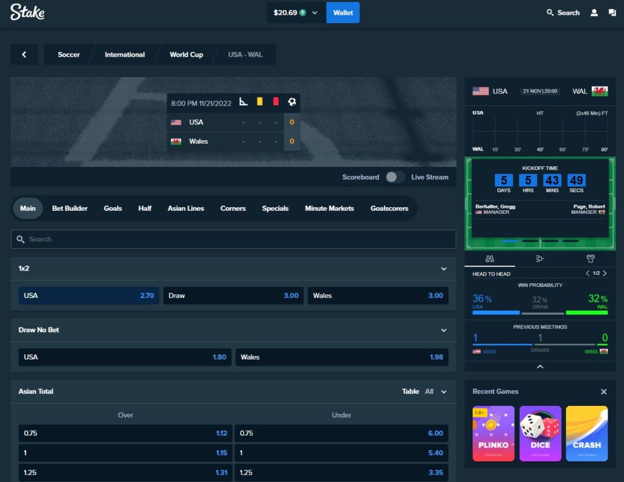Image resolution: width=624 pixels, height=482 pixels.
Task: Click the corner flag icon in scoreboard
Action: [243, 102]
